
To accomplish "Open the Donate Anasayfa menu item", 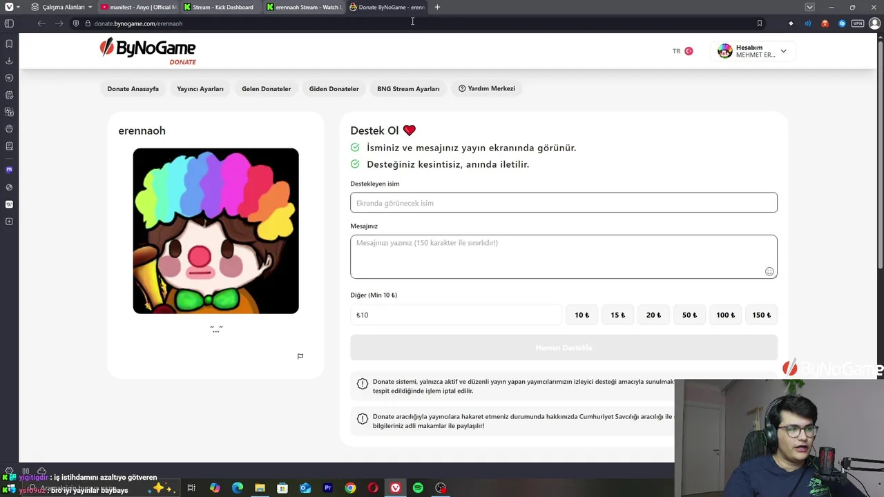I will coord(133,88).
